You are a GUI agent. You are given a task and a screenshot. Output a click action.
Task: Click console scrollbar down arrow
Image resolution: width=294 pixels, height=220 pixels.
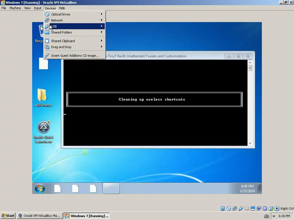250,144
